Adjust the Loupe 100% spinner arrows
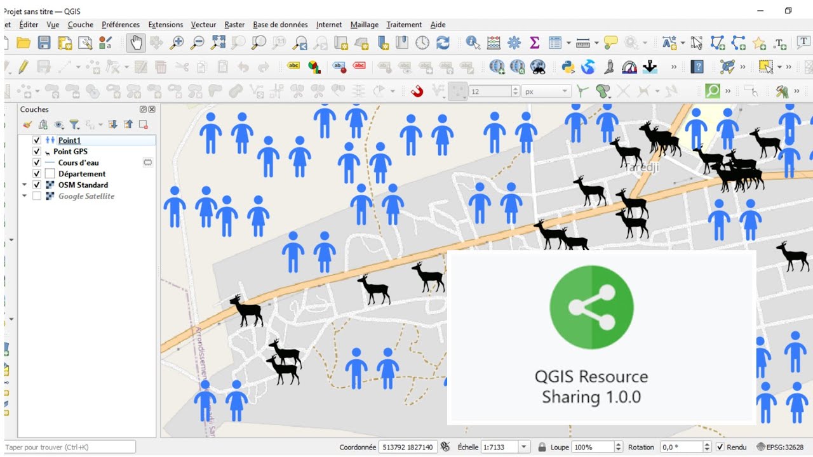Screen dimensions: 813x457 [x=619, y=447]
